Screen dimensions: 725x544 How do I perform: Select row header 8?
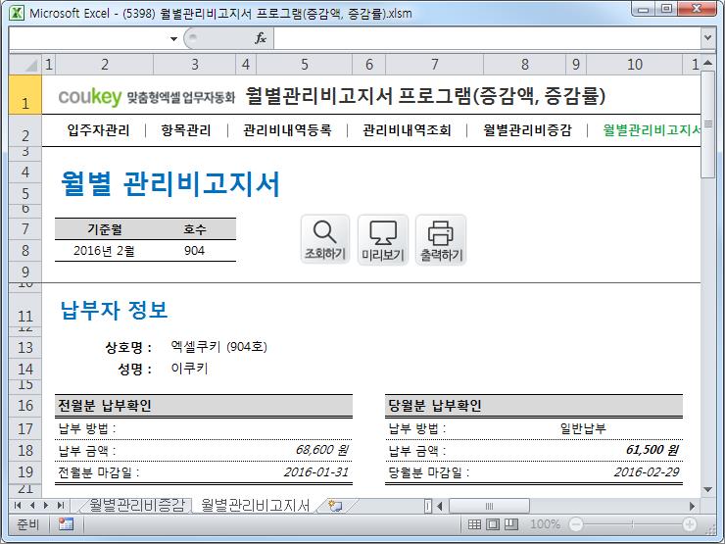[x=24, y=251]
